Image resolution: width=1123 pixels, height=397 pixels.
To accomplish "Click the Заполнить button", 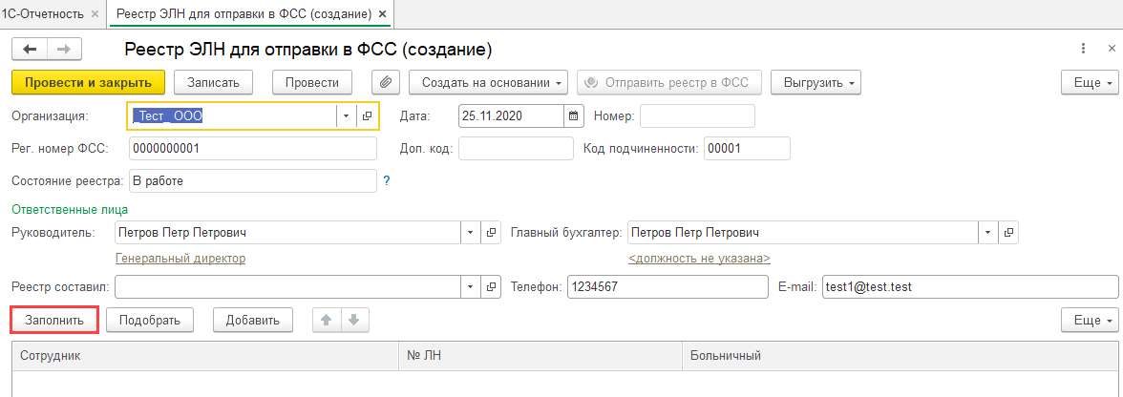I will tap(54, 320).
